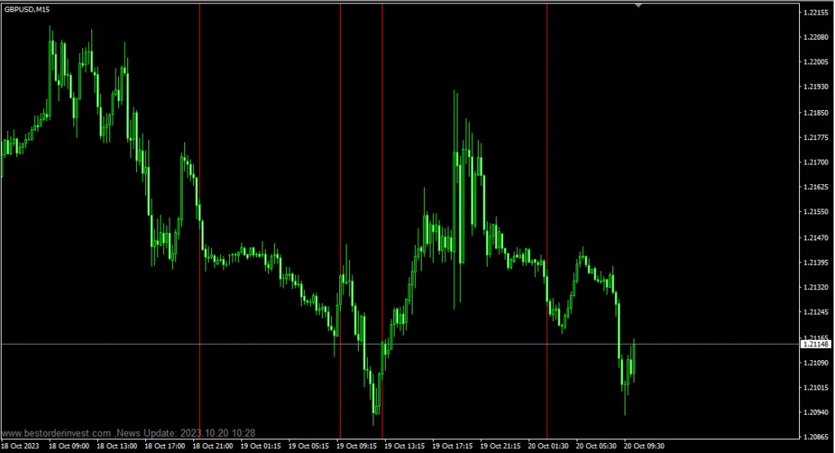The width and height of the screenshot is (835, 453).
Task: Click the 19 Oct 17:15 time label
Action: click(x=452, y=446)
